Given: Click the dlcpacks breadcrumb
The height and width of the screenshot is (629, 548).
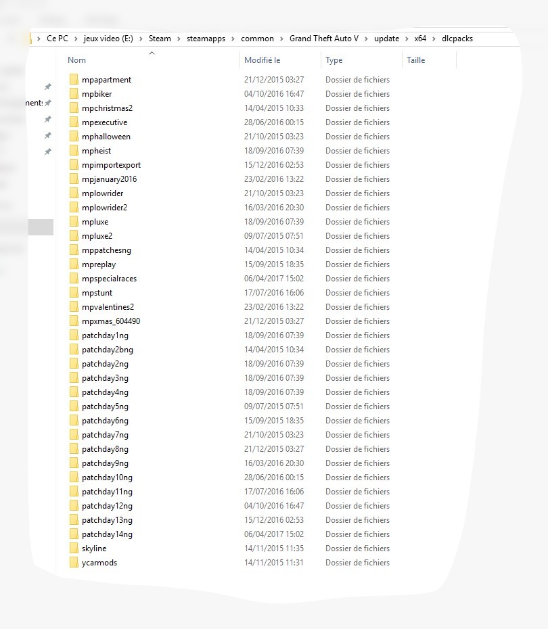Looking at the screenshot, I should pyautogui.click(x=457, y=39).
